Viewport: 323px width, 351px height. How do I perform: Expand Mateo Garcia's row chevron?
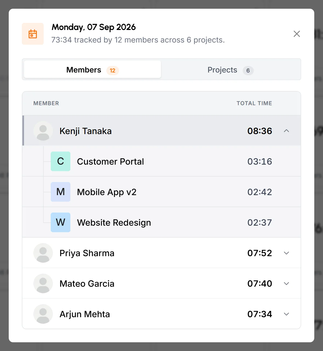click(286, 283)
